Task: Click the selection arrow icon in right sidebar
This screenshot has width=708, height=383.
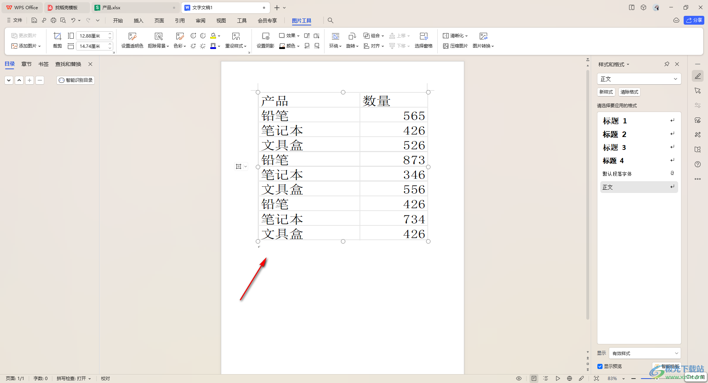Action: [x=698, y=91]
